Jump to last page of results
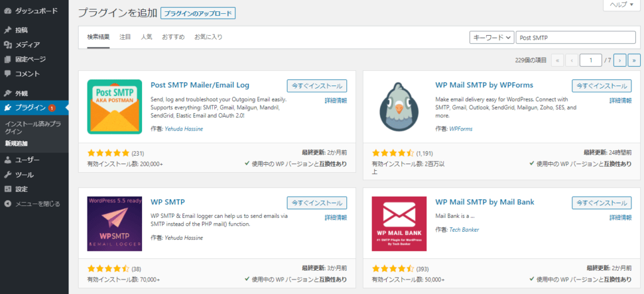The height and width of the screenshot is (294, 644). tap(634, 60)
